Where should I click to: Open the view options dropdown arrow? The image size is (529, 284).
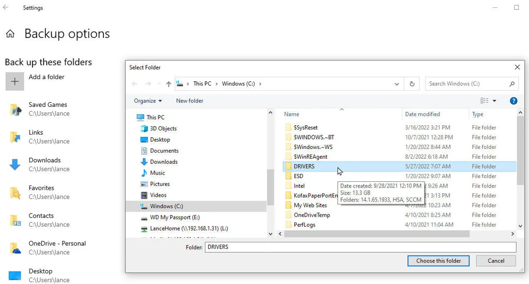point(494,101)
